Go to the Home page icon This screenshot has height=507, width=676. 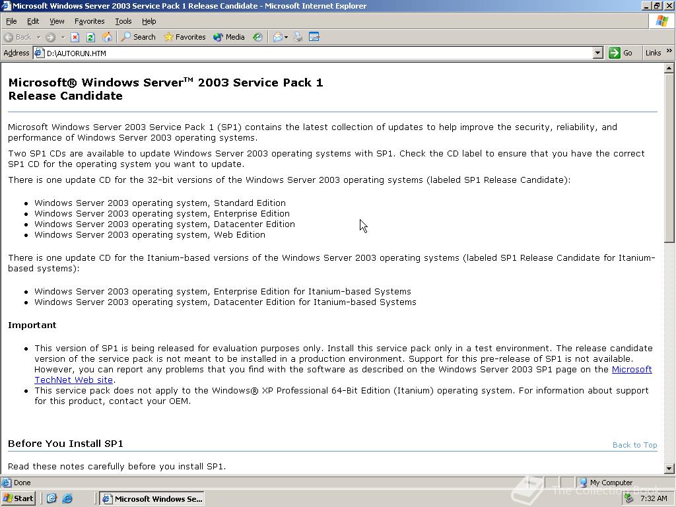107,37
